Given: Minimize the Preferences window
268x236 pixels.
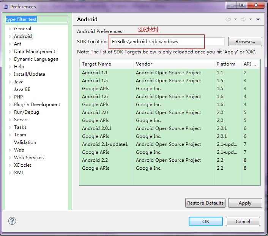Looking at the screenshot, I should tap(232, 5).
